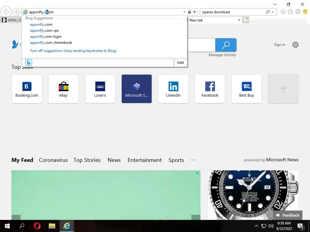Click the network icon in system tray
Screen dimensions: 310x232
click(x=264, y=226)
